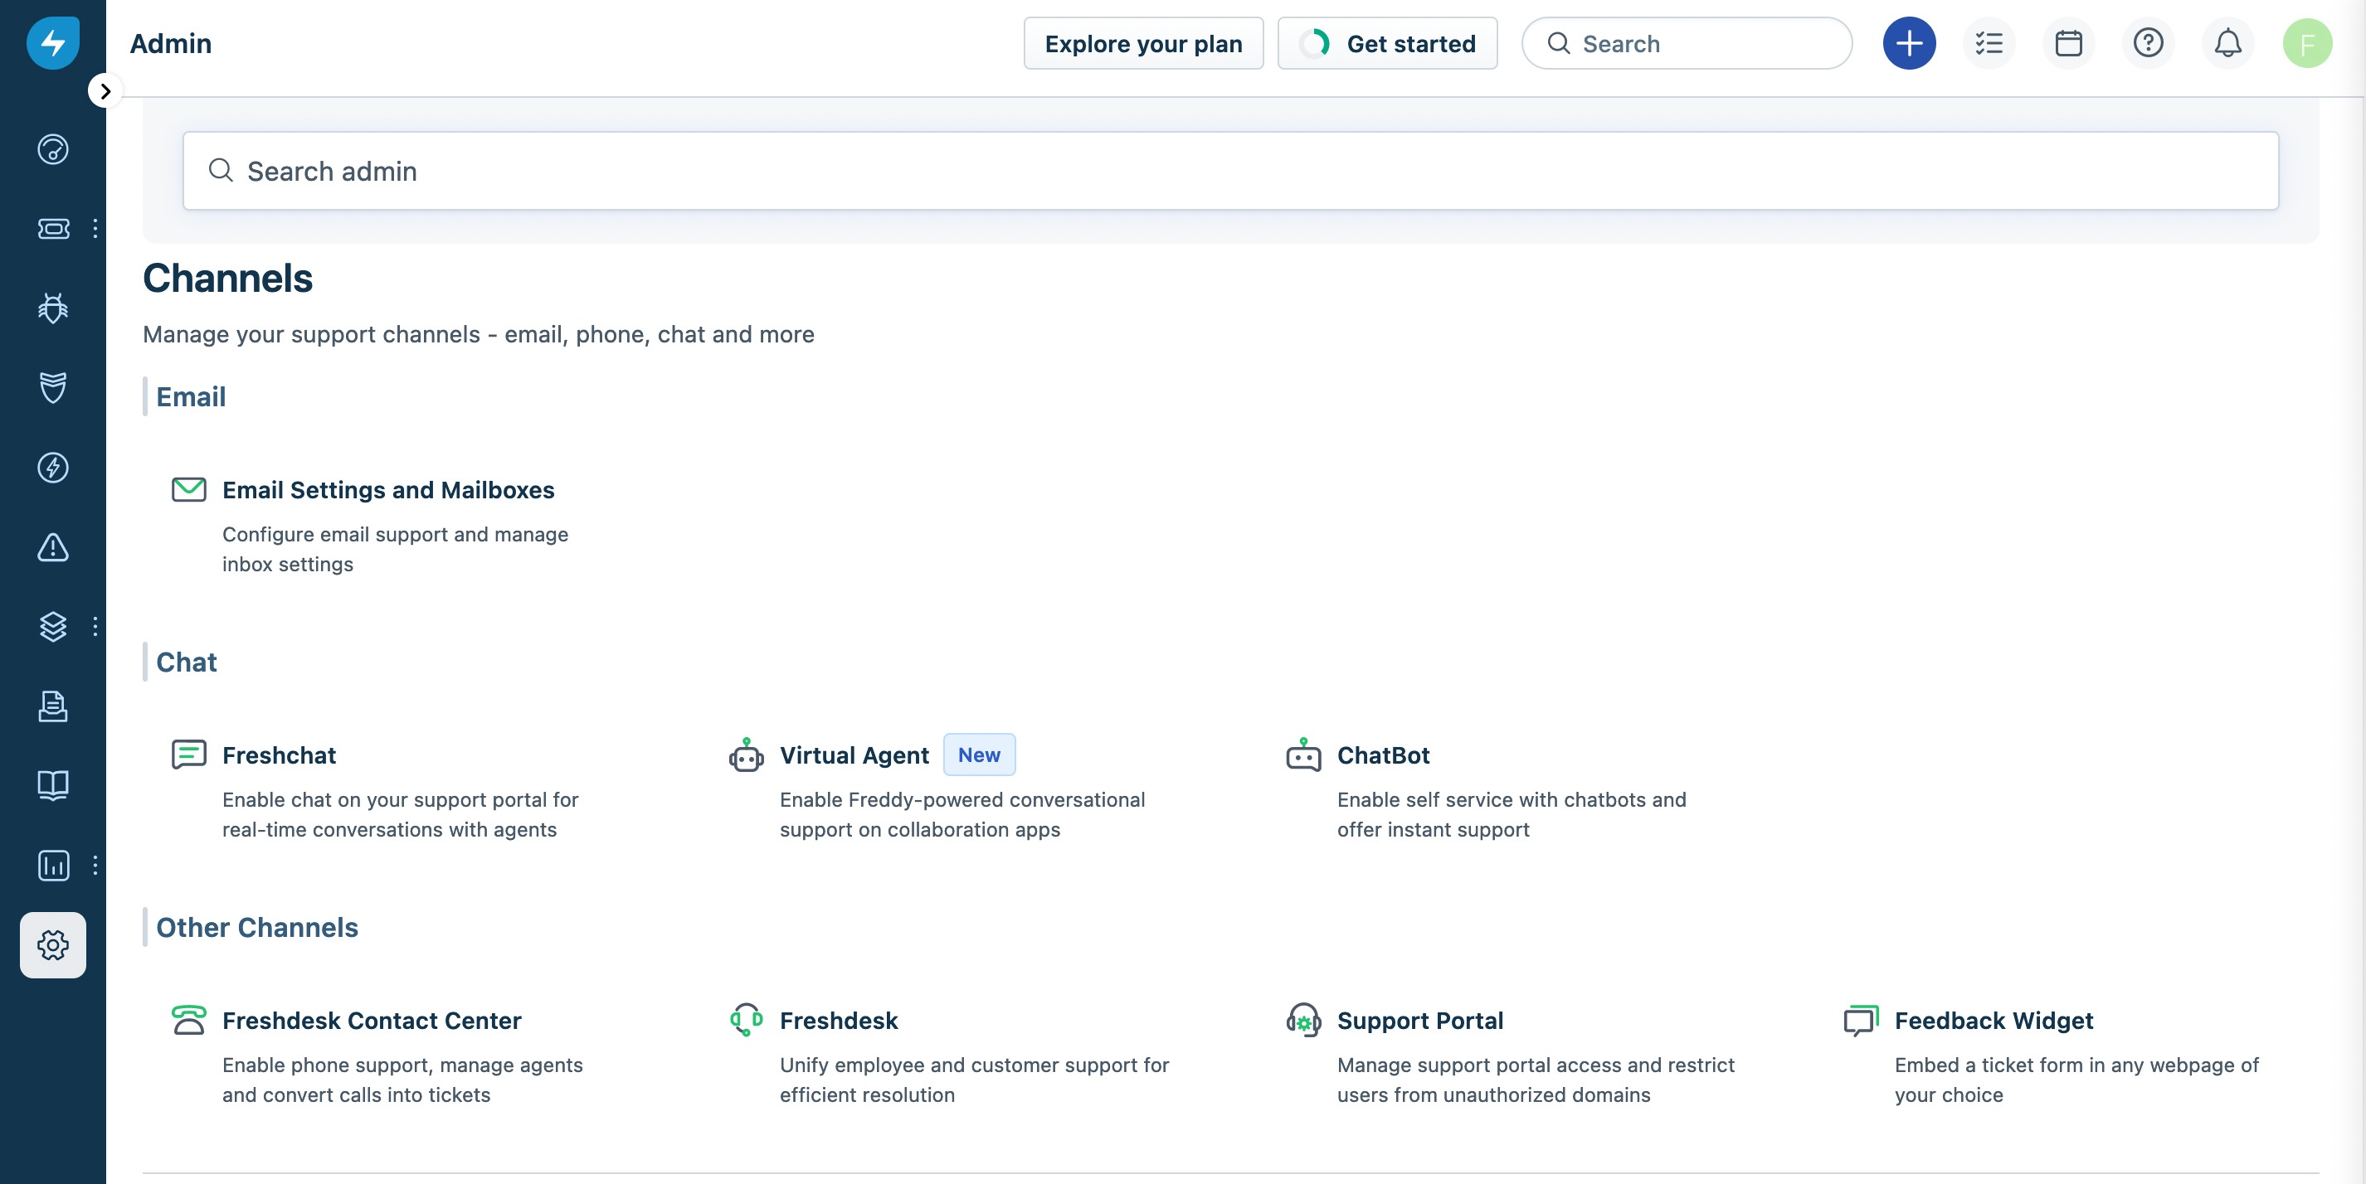
Task: Click the ChatBot robot icon
Action: click(1303, 755)
